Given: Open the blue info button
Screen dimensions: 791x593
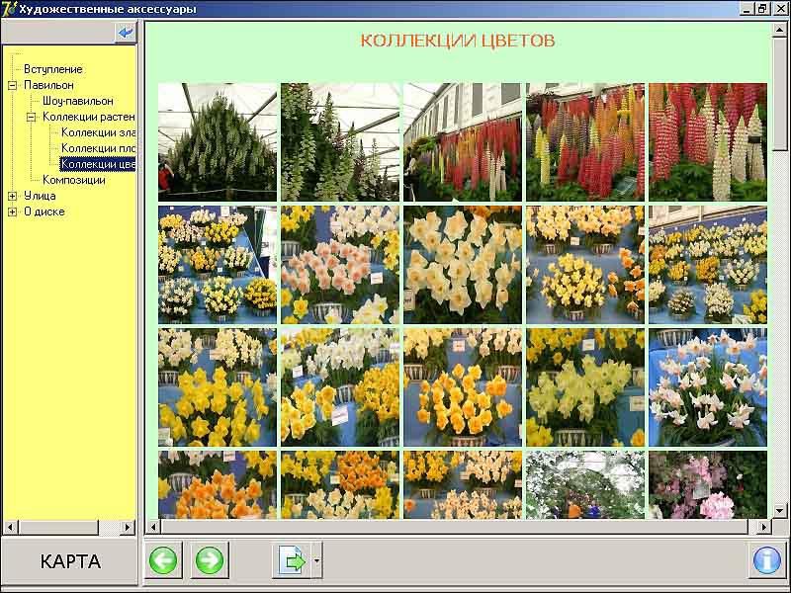Looking at the screenshot, I should tap(766, 560).
